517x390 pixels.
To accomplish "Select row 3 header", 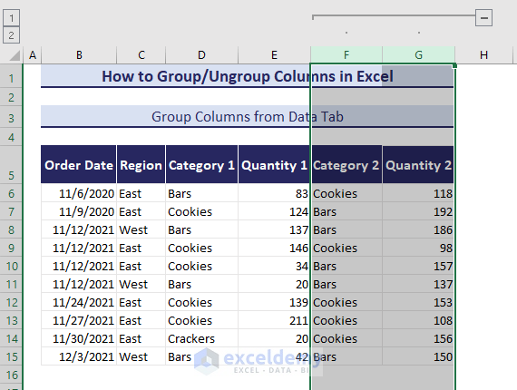I will click(11, 118).
